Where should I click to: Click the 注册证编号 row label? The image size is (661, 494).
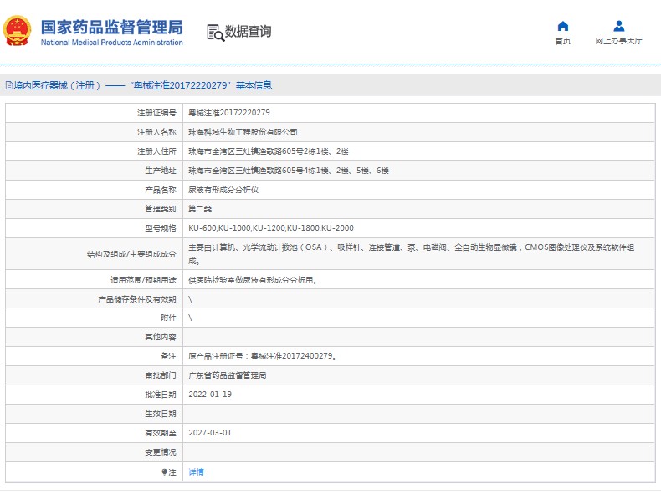[x=156, y=113]
